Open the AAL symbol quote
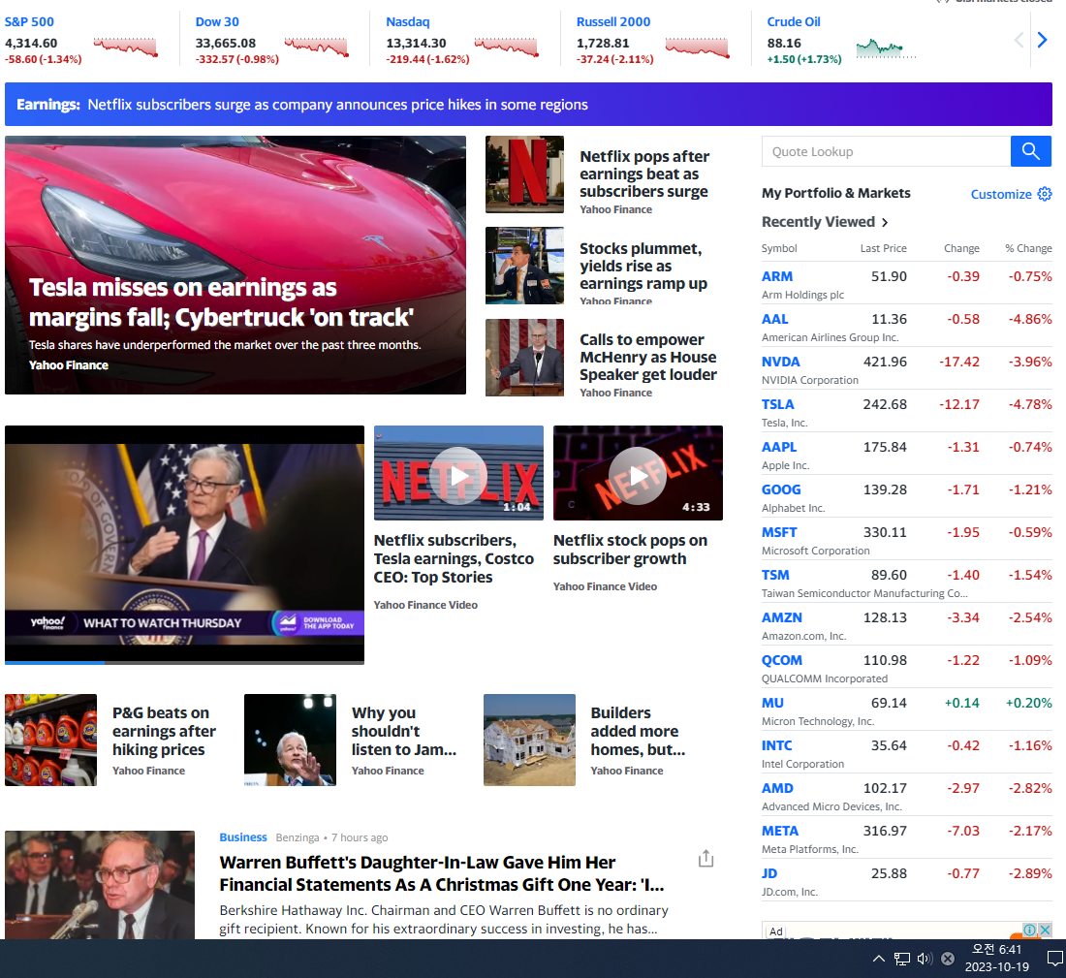This screenshot has width=1066, height=978. click(x=774, y=319)
